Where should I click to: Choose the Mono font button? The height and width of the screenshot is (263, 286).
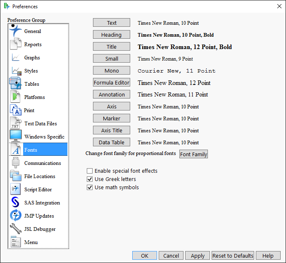[x=112, y=70]
